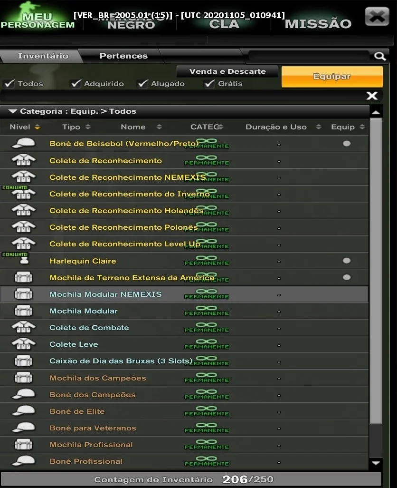Viewport: 397px width, 488px height.
Task: Click cap icon of Boné Profissional
Action: pos(24,461)
